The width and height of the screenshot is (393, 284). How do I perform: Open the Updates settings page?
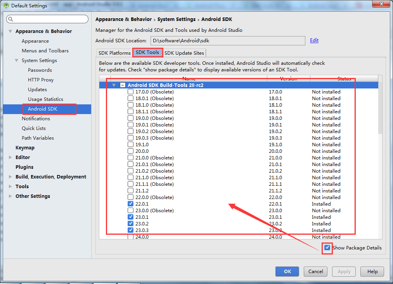point(37,90)
